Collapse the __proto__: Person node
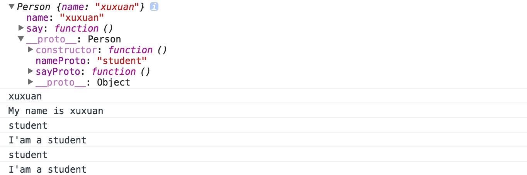The width and height of the screenshot is (527, 175). click(21, 39)
